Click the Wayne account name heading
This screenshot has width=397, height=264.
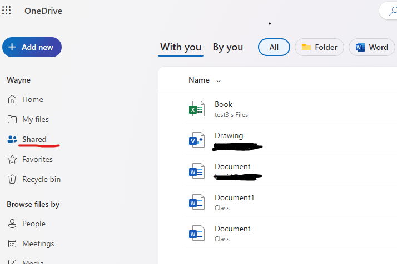19,80
